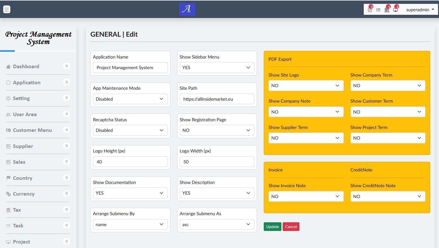Click the Update button
The image size is (439, 248).
click(x=272, y=227)
